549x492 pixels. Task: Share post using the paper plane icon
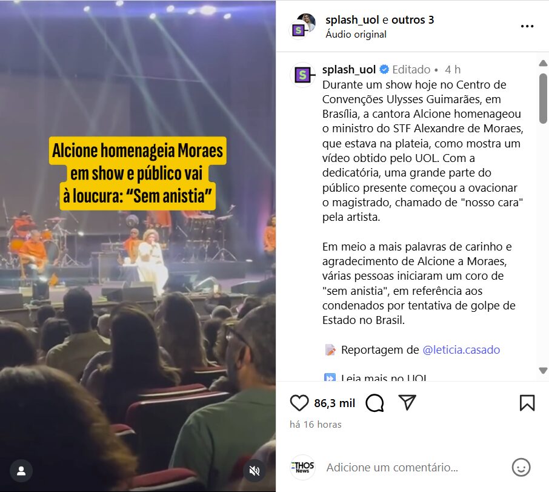pyautogui.click(x=407, y=403)
